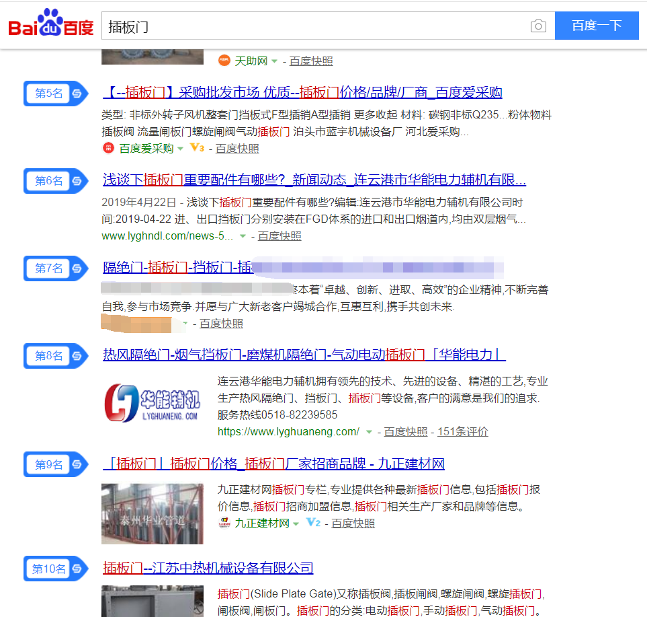Open the 151条评价 reviews link
Image resolution: width=647 pixels, height=617 pixels.
[463, 432]
